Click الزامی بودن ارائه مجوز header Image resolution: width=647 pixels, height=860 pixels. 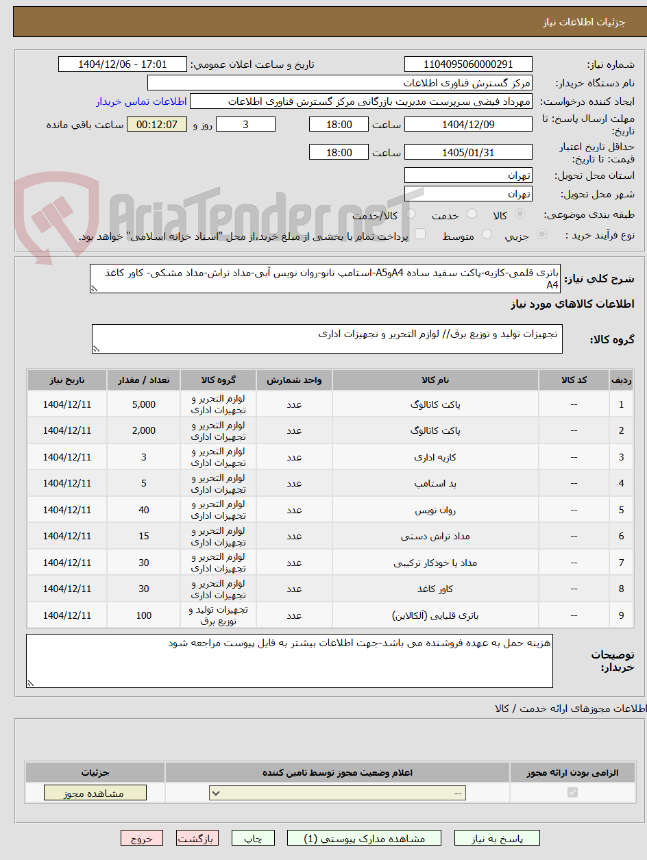[x=572, y=772]
